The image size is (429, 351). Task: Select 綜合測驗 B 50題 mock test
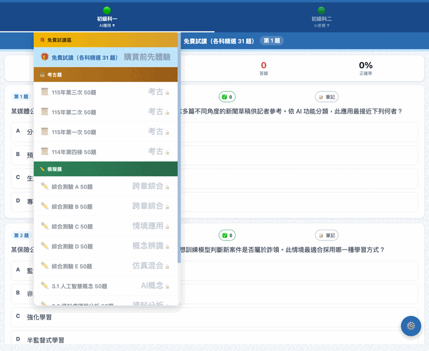point(106,207)
